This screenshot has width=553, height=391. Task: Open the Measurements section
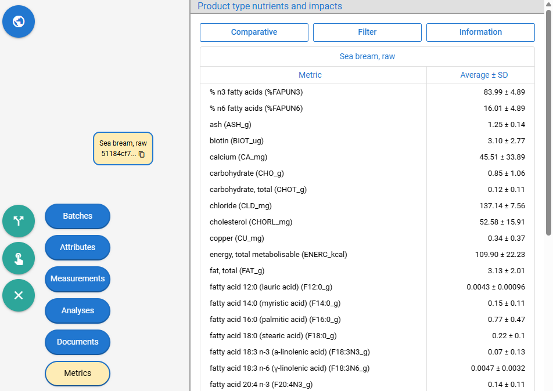coord(78,278)
